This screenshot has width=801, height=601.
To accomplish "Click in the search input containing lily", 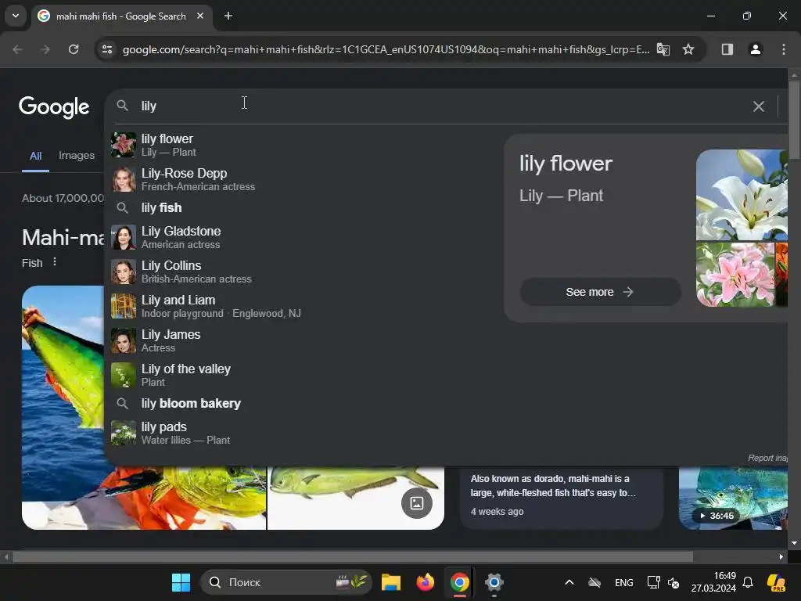I will click(x=440, y=106).
